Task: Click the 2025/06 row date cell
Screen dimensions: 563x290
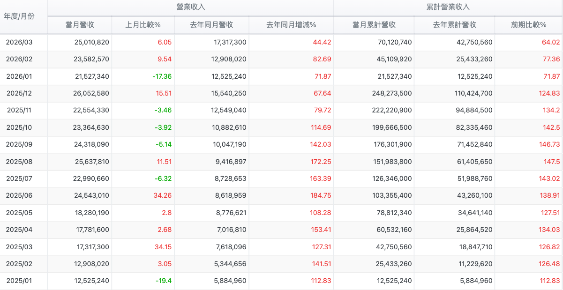Action: [19, 195]
